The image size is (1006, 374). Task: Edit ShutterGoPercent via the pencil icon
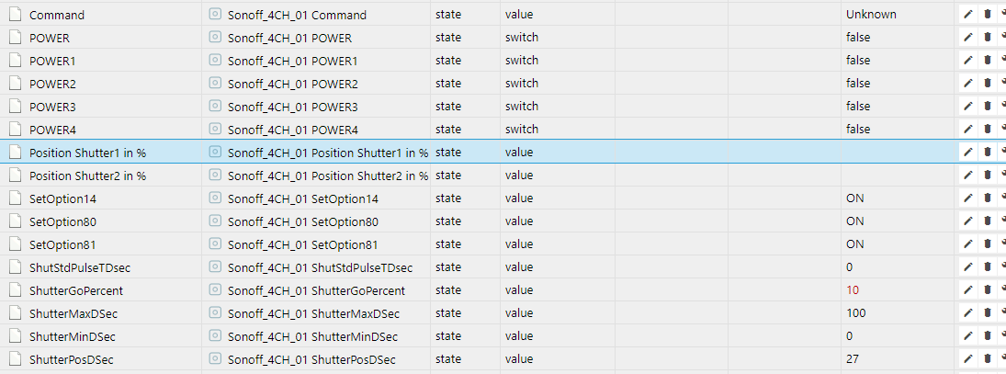[968, 290]
